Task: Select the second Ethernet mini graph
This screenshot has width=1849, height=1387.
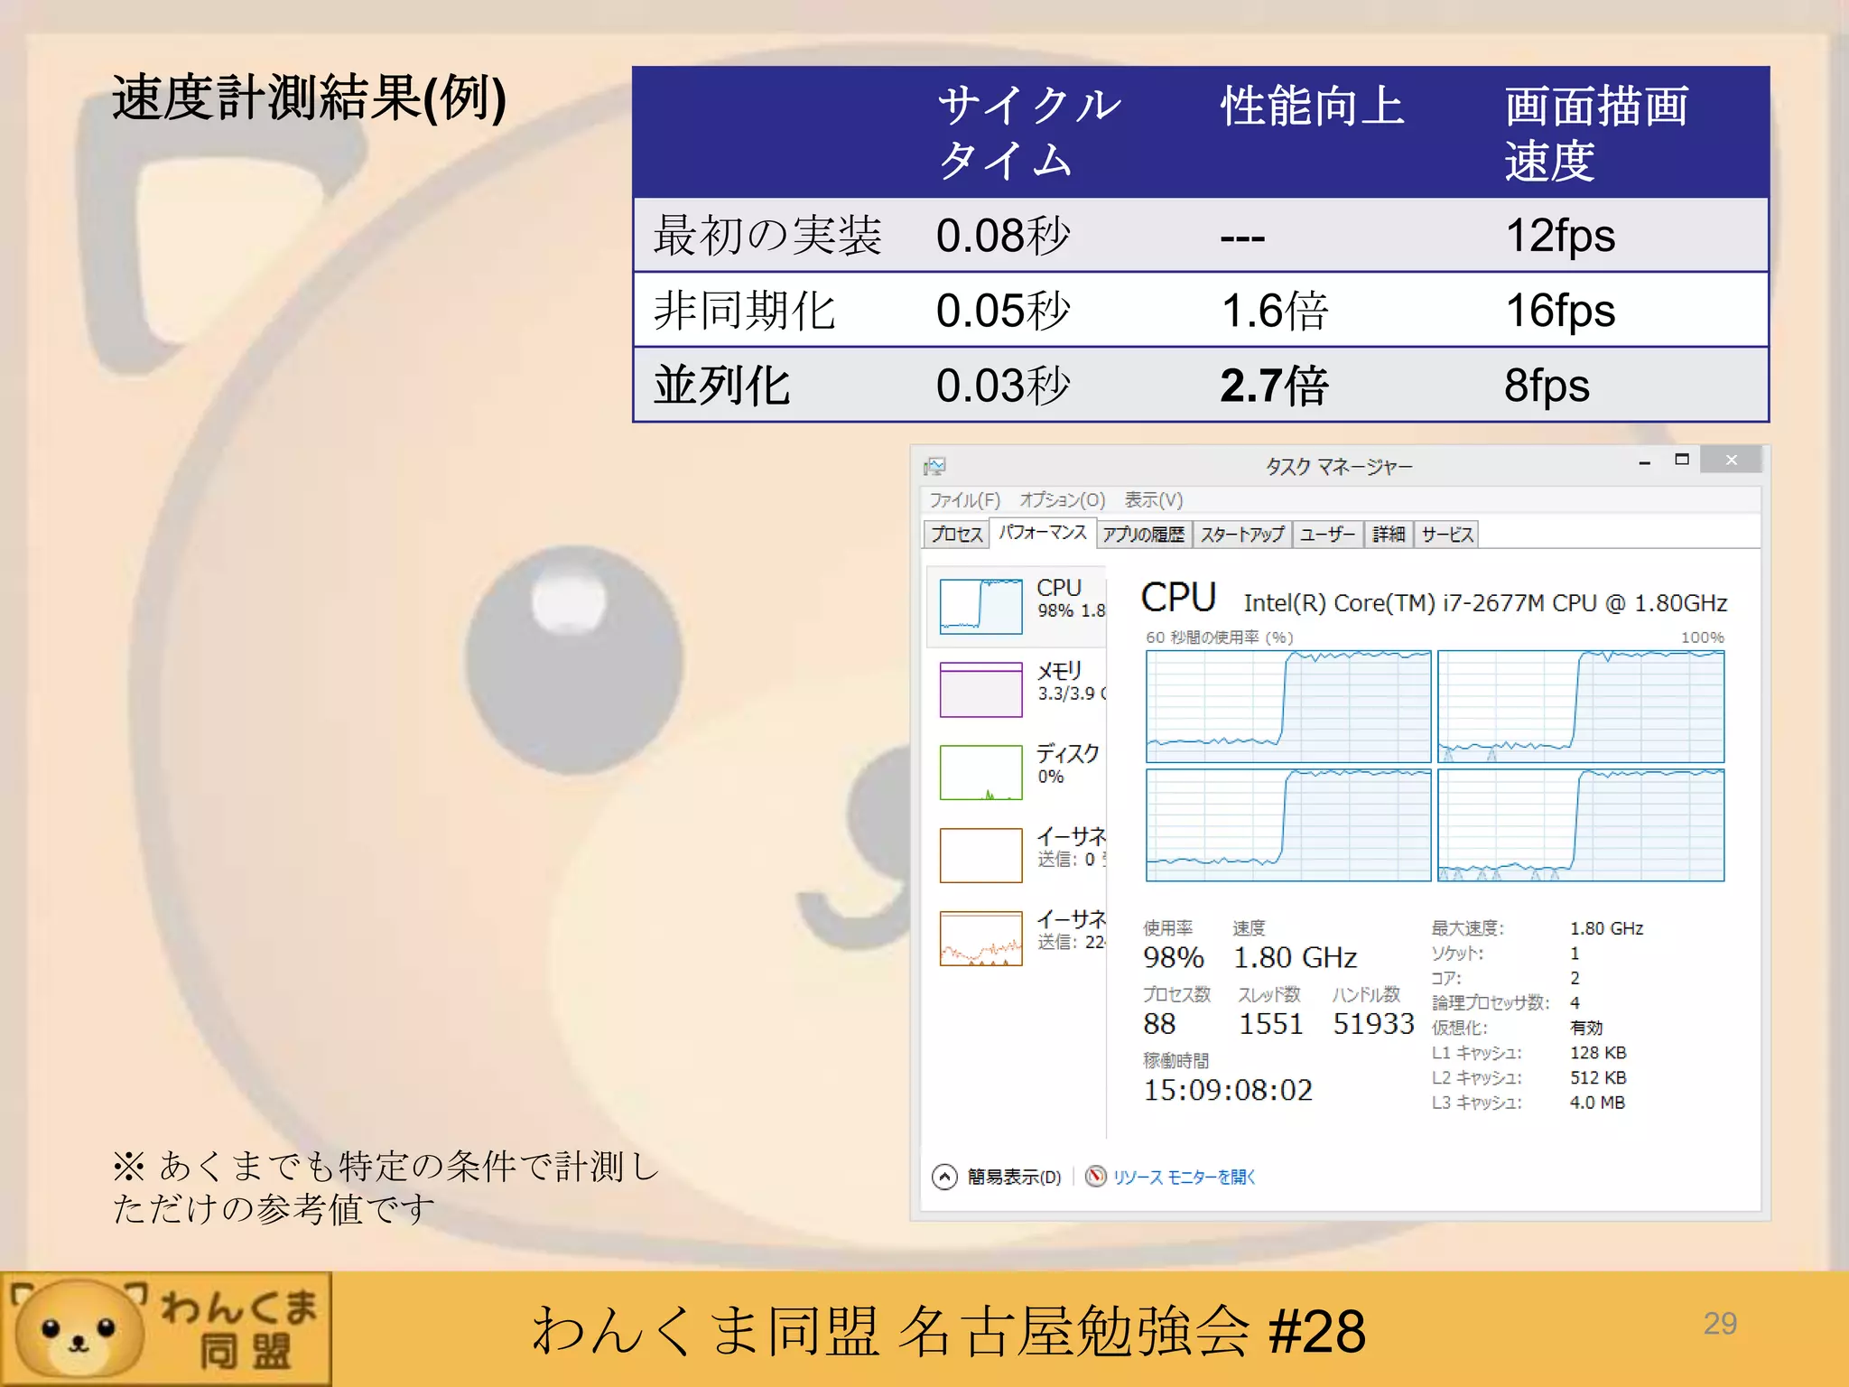Action: [980, 938]
